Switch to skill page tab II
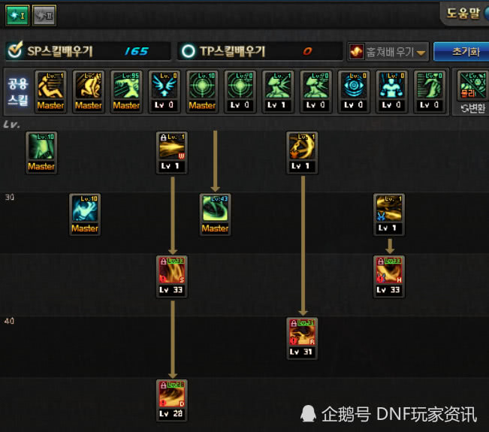489x432 pixels. 44,15
